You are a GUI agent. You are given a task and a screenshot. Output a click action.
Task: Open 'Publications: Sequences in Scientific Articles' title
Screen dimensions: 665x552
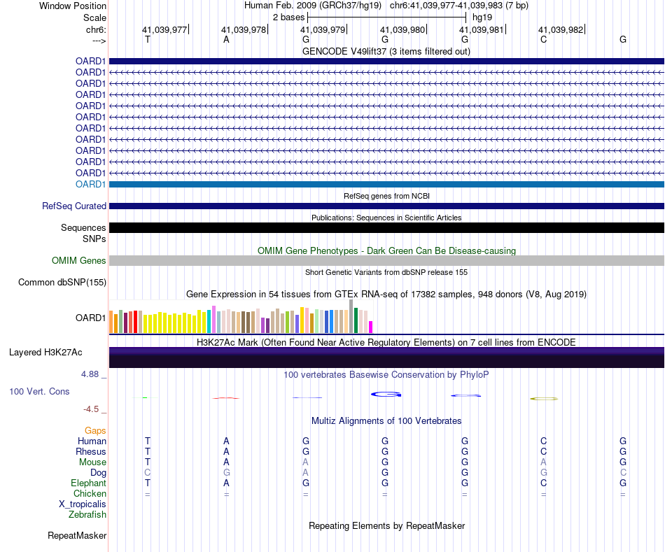coord(386,218)
